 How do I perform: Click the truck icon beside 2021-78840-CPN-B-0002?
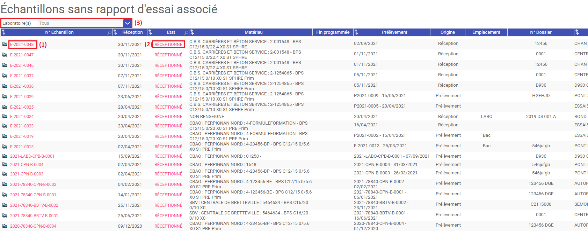[x=5, y=184]
